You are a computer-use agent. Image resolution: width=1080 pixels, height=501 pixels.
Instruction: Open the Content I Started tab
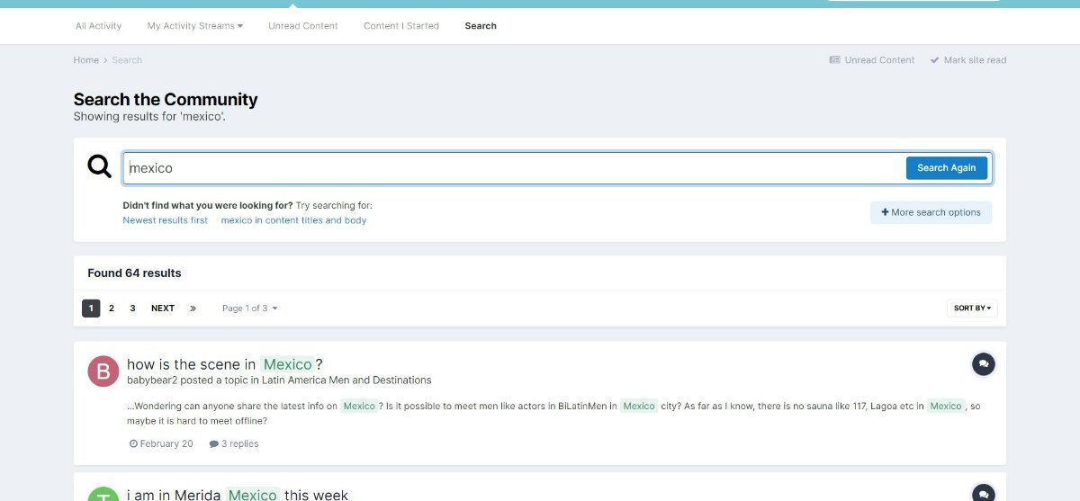coord(401,26)
